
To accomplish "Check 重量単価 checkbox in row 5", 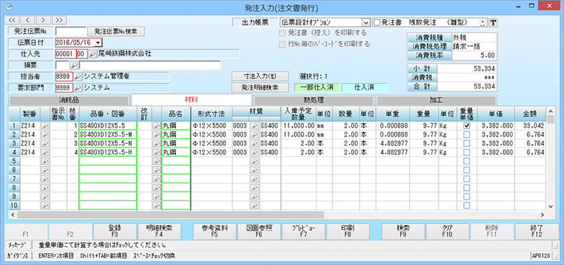I will (466, 161).
